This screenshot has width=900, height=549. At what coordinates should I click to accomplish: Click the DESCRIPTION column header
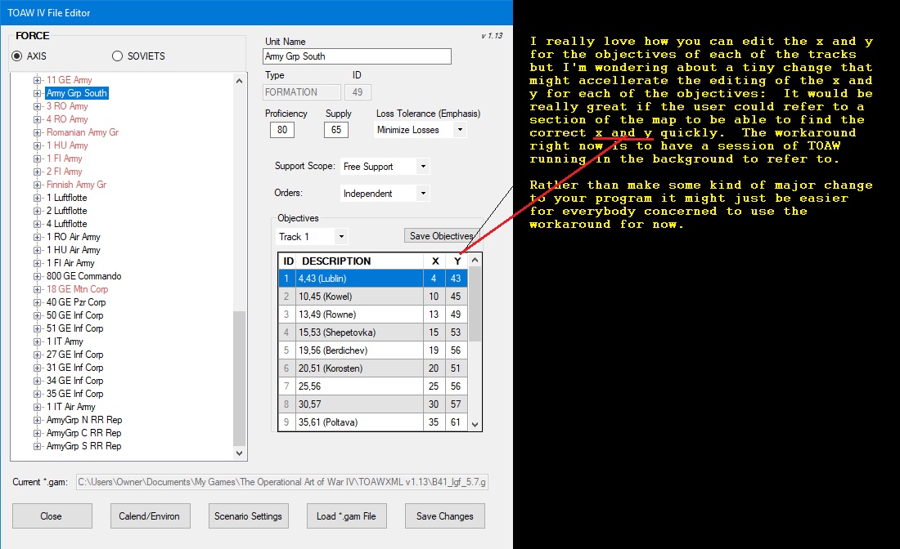[359, 261]
